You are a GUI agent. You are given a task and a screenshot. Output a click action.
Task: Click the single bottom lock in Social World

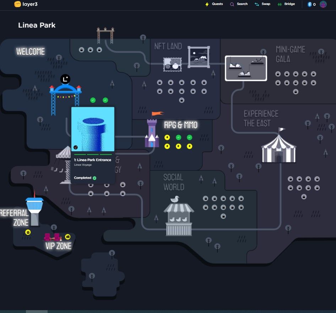tap(223, 216)
